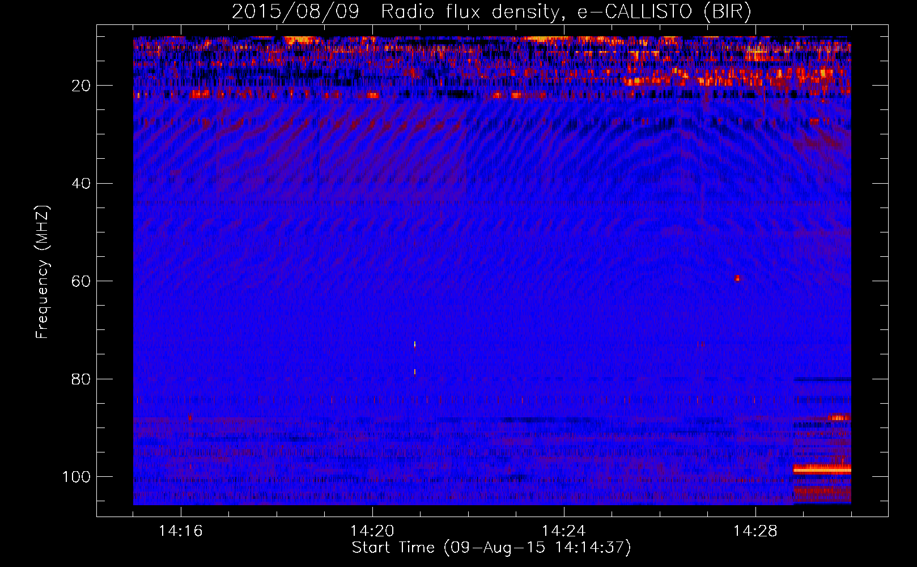Click the 20 MHz frequency tick label
The width and height of the screenshot is (917, 567).
pyautogui.click(x=81, y=86)
